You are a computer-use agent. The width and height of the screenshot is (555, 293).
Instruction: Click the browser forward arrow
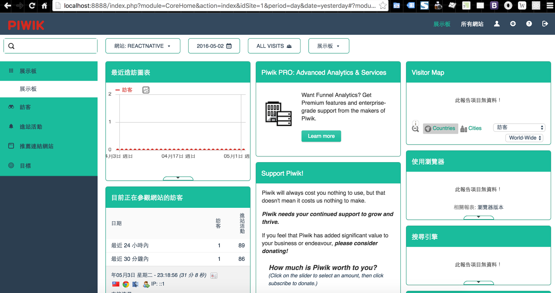tap(20, 6)
